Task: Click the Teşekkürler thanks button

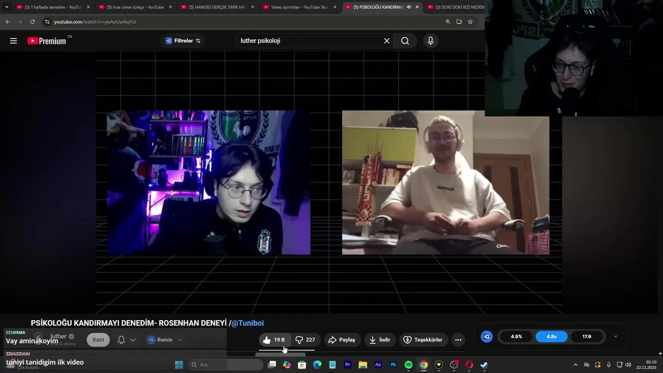Action: pyautogui.click(x=423, y=340)
